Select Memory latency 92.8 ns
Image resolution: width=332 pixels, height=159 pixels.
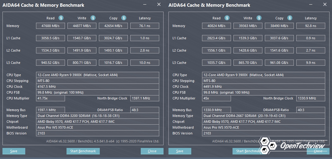tap(311, 26)
